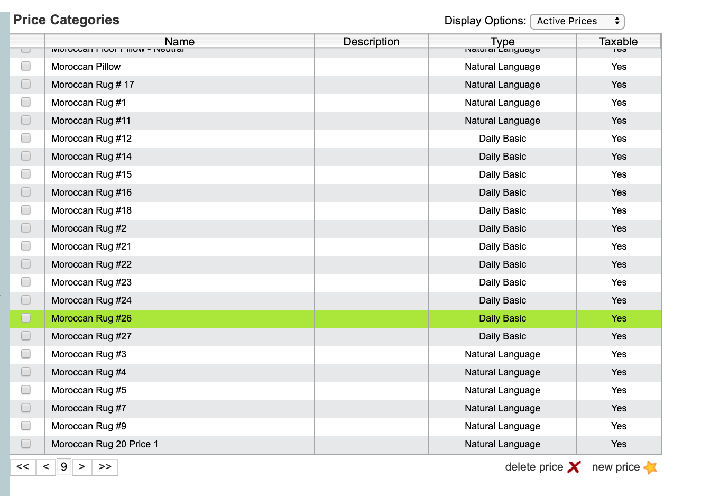701x496 pixels.
Task: Click the Description column header
Action: pos(371,41)
